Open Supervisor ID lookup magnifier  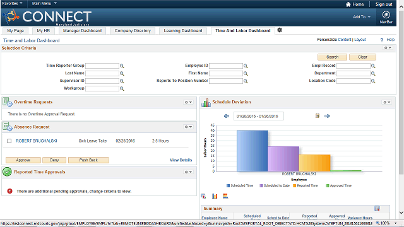click(x=122, y=81)
